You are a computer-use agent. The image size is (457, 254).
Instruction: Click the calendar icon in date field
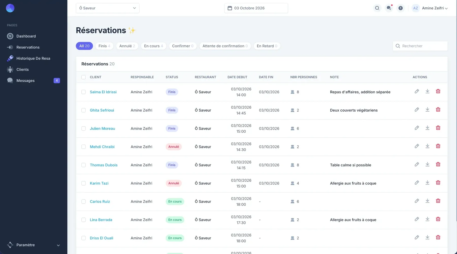[x=230, y=8]
